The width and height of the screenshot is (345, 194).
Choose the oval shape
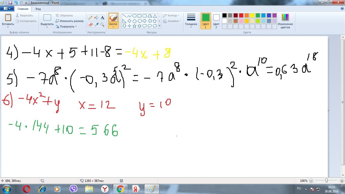pyautogui.click(x=134, y=16)
